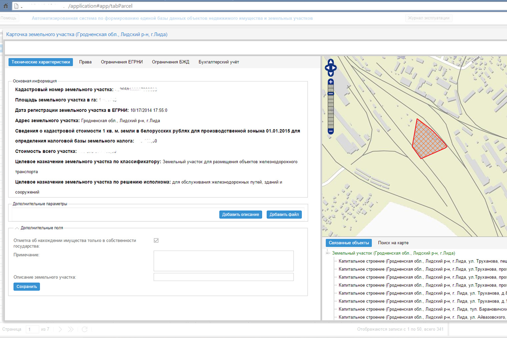Open the Права tab
Viewport: 507px width, 338px height.
click(x=85, y=62)
